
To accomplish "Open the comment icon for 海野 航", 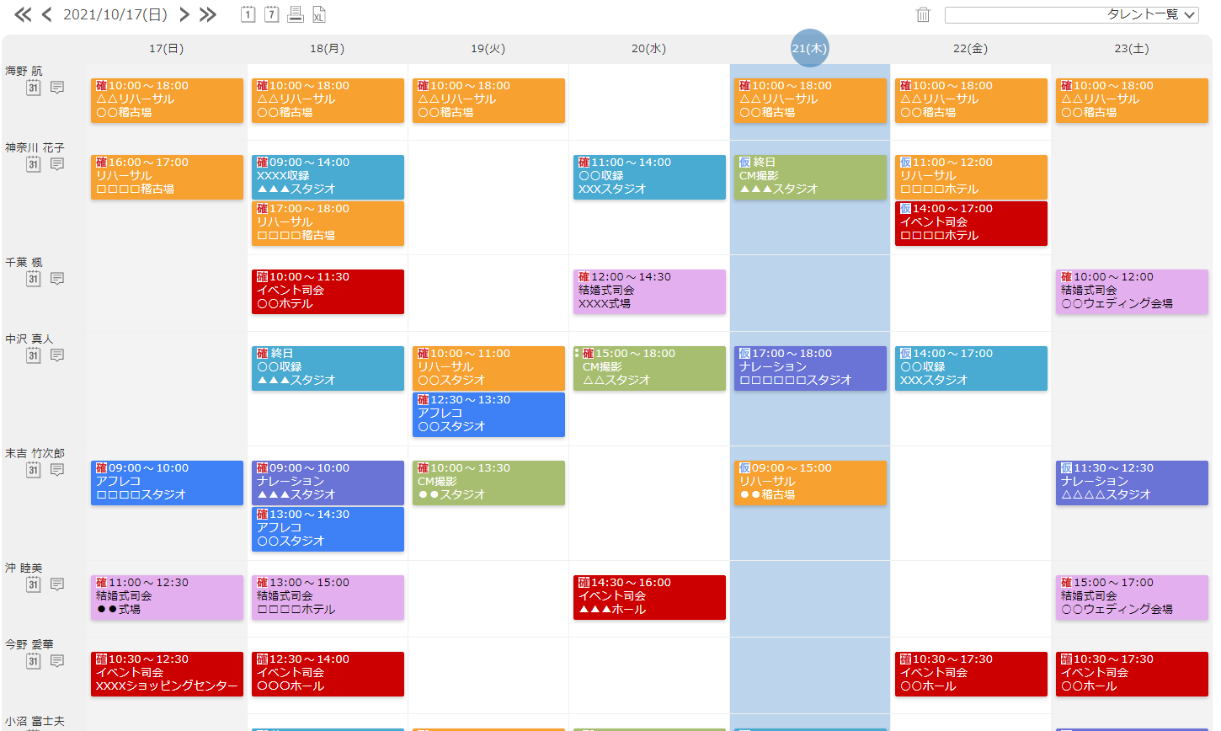I will pyautogui.click(x=57, y=88).
